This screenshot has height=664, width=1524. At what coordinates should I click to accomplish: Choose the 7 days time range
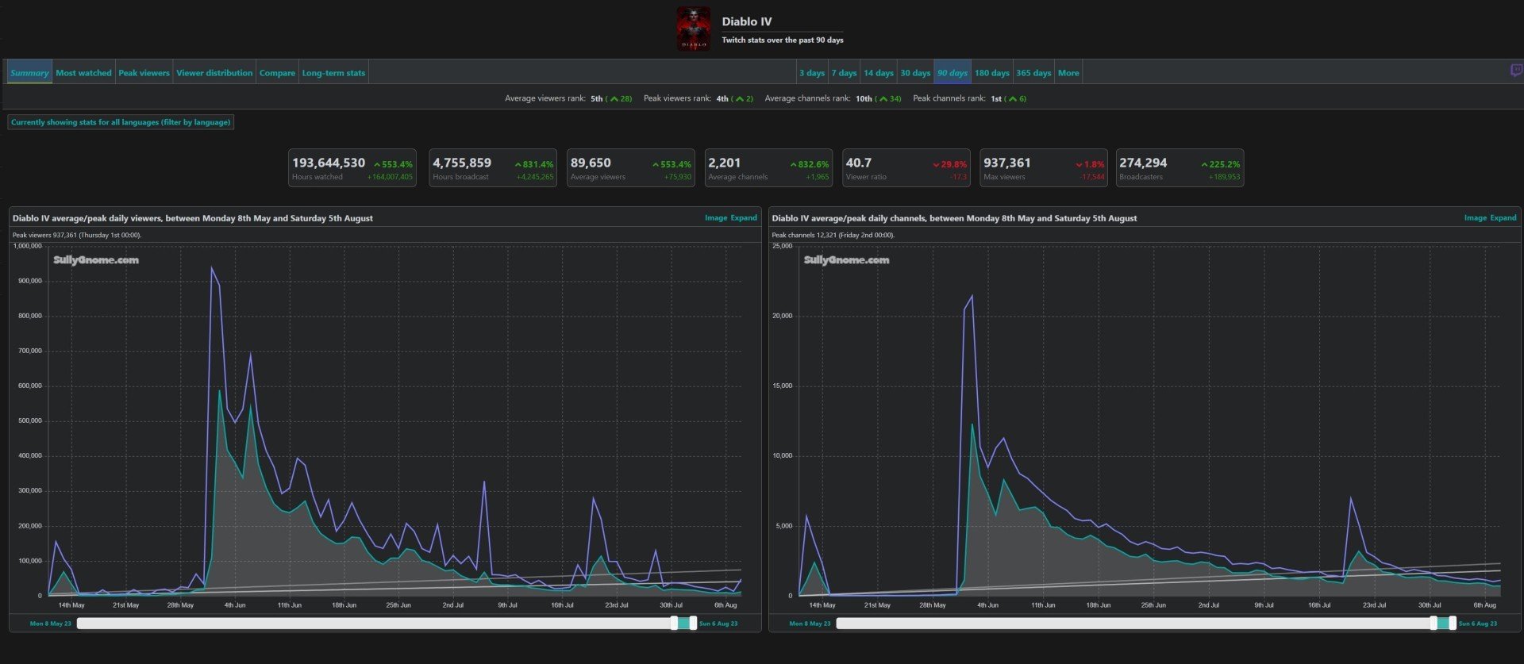[x=844, y=73]
